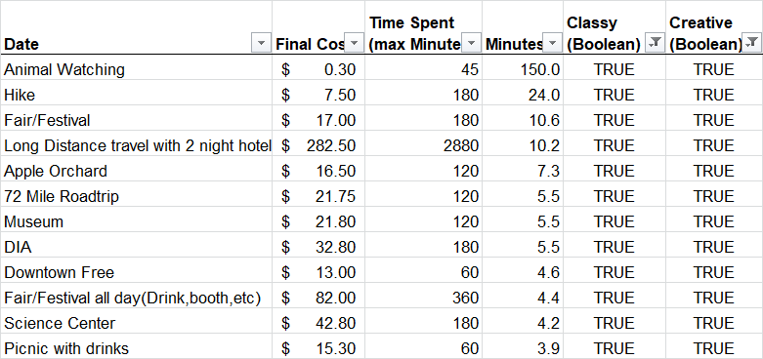Click the 2880 time spent cell
Screen dimensions: 763x359
coord(423,145)
